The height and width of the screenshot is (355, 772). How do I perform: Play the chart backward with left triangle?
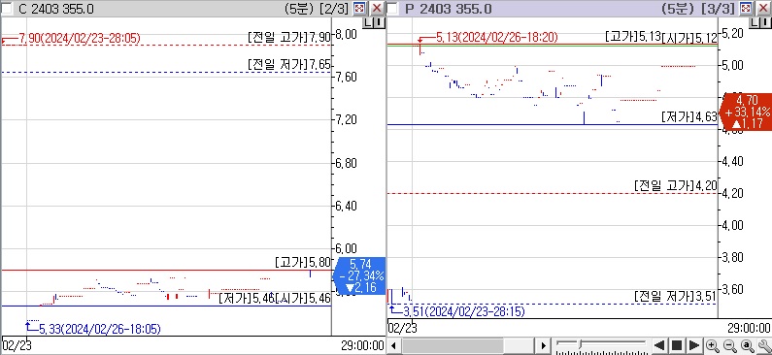(659, 345)
